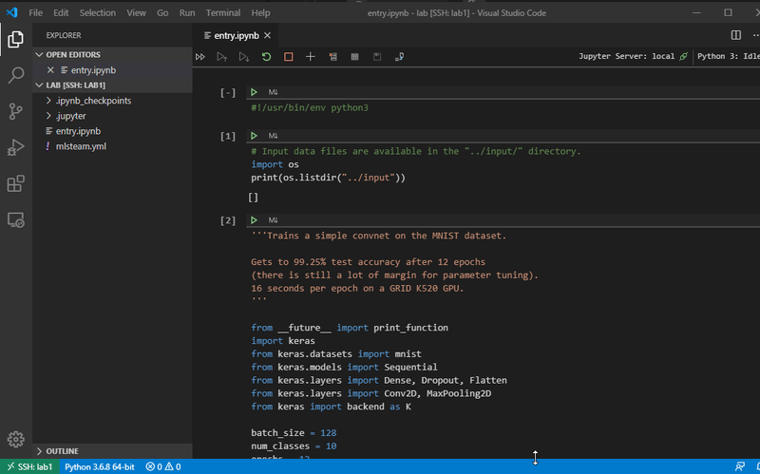Close entry.ipynb in Open Editors list
Image resolution: width=760 pixels, height=474 pixels.
click(x=50, y=69)
